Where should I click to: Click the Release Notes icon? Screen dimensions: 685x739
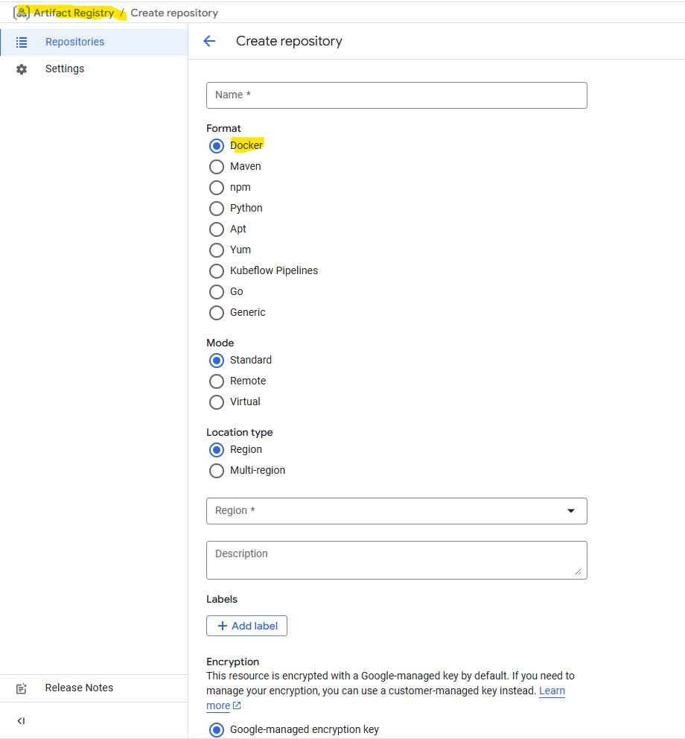[22, 688]
